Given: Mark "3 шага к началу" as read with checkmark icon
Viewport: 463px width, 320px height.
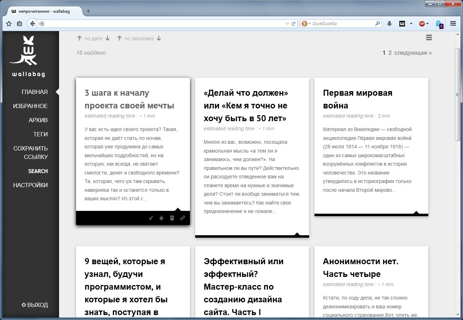Looking at the screenshot, I should pyautogui.click(x=151, y=218).
